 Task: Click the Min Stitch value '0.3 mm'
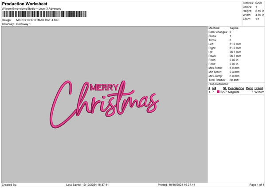tap(235, 72)
